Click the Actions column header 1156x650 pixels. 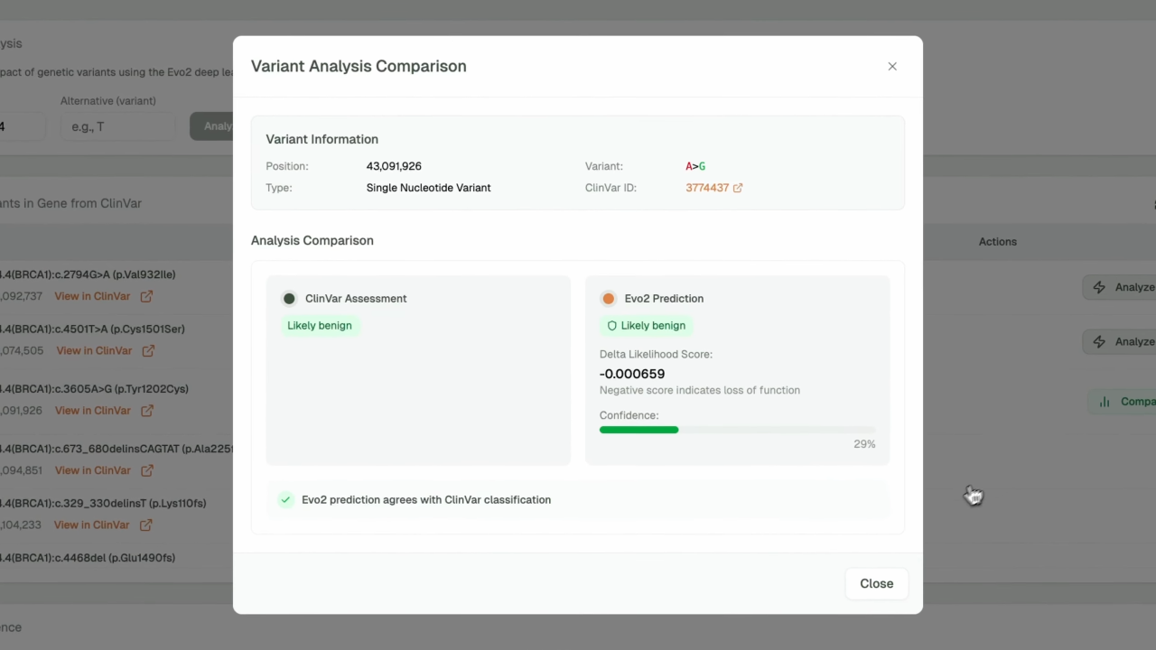tap(998, 242)
